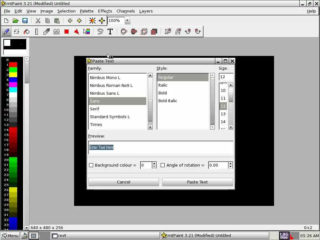Select the Polygon Selection tool

[77, 32]
